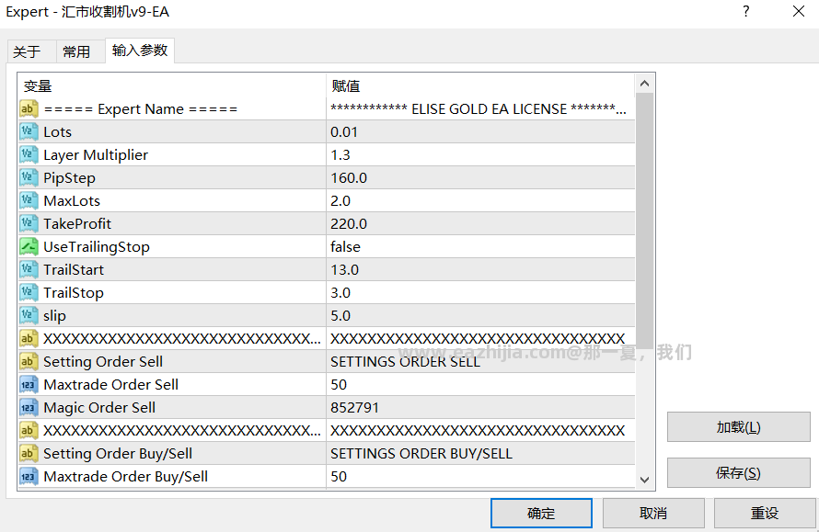The width and height of the screenshot is (819, 532).
Task: Click the 加载(L) button
Action: point(739,427)
